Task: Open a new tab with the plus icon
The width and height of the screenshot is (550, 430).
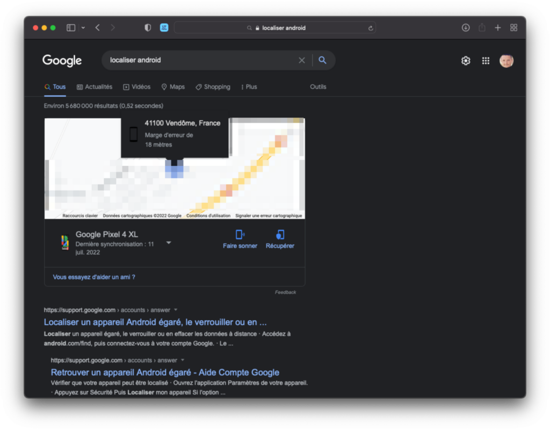Action: [498, 28]
